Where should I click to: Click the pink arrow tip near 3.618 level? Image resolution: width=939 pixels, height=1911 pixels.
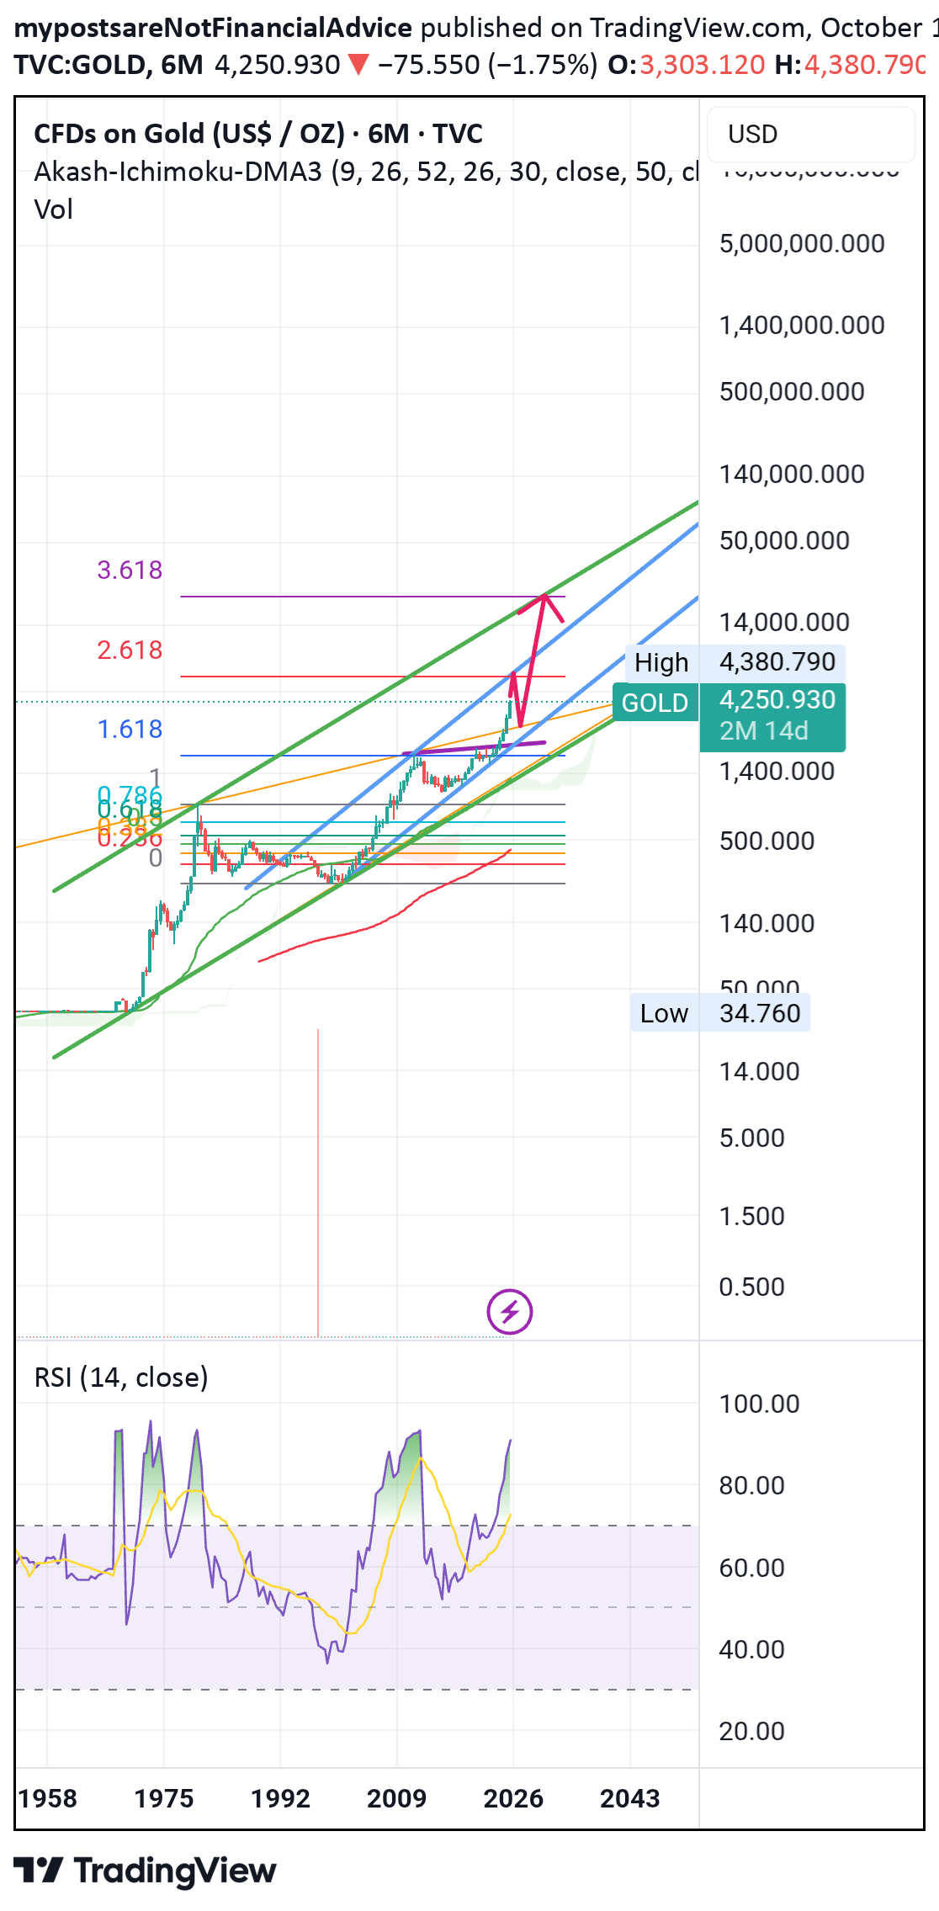(545, 597)
